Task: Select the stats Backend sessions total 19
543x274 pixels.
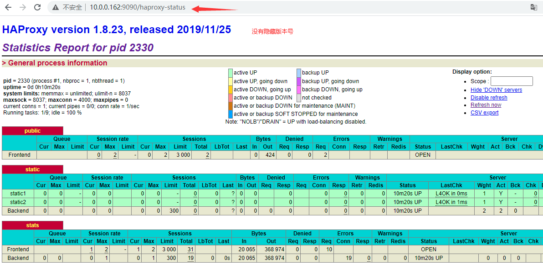Action: point(190,258)
